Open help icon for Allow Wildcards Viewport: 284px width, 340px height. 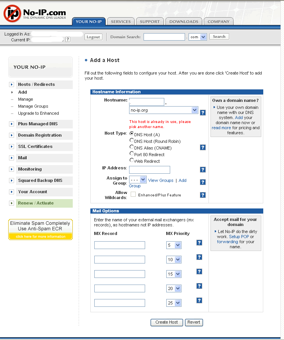(x=203, y=195)
